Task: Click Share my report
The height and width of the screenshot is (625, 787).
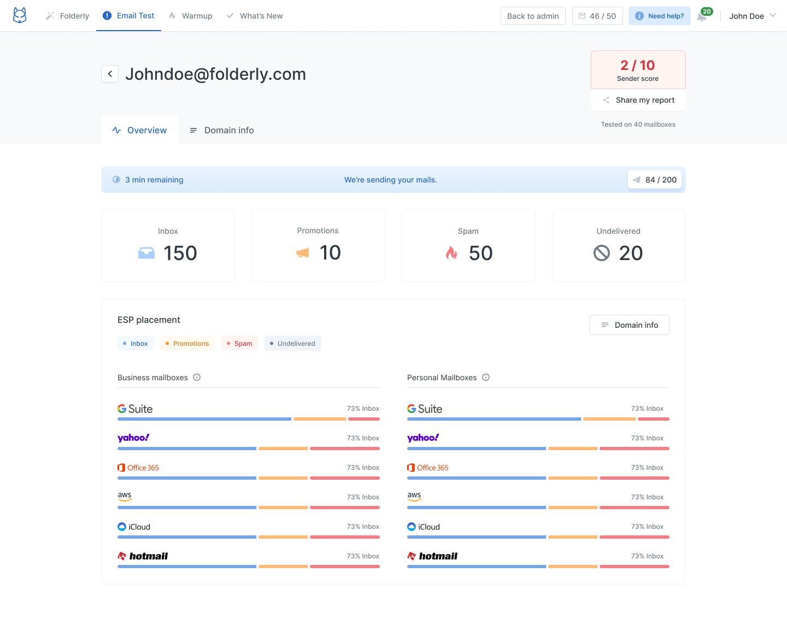Action: 638,100
